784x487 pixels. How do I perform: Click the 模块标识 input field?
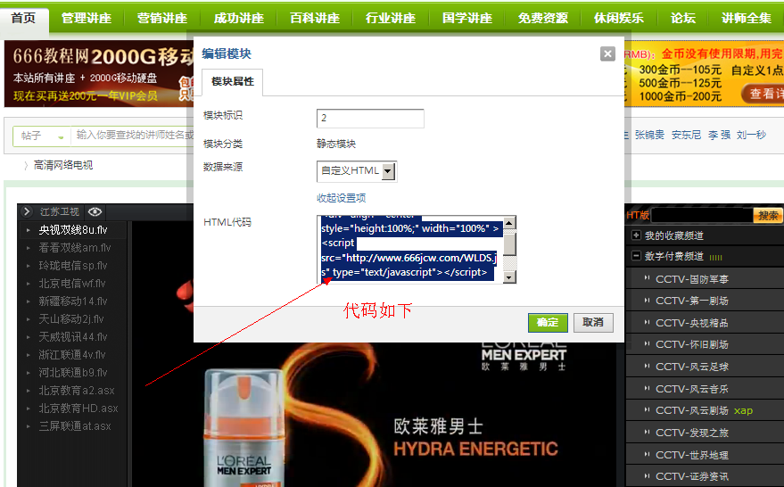[370, 118]
